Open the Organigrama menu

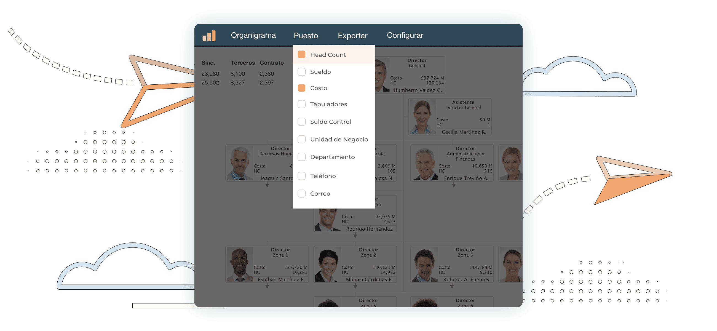[253, 35]
